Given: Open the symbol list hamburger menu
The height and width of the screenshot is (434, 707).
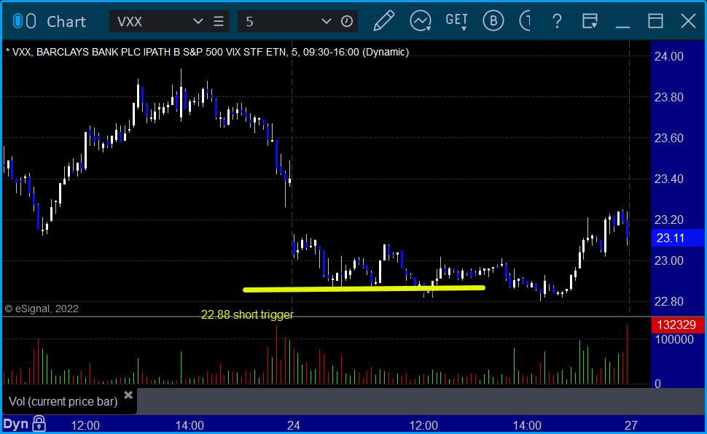Looking at the screenshot, I should (219, 21).
